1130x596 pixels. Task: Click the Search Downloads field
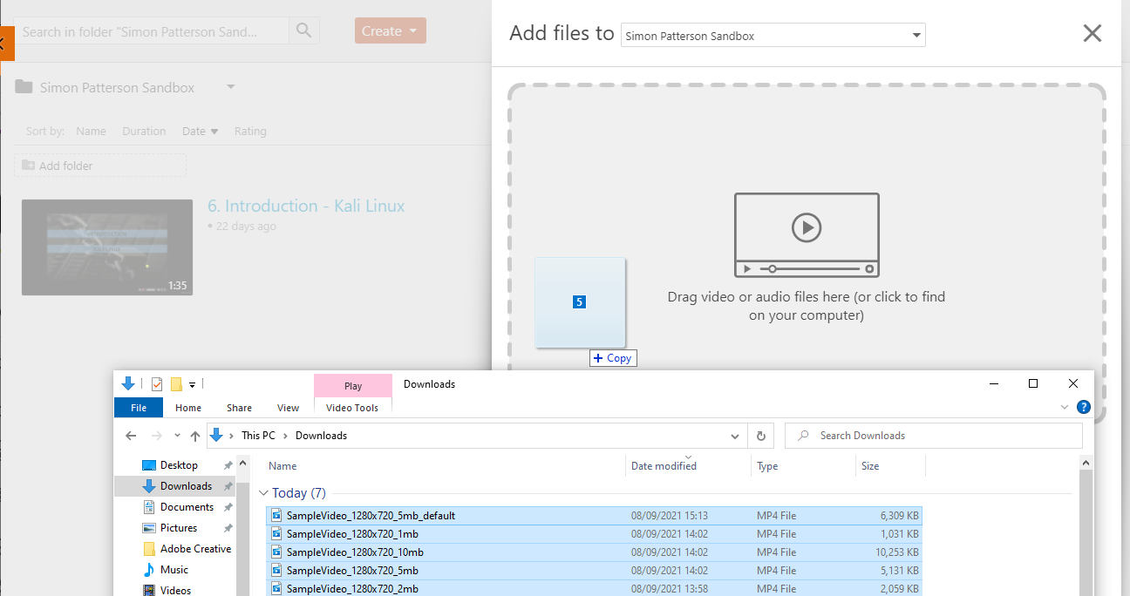934,436
